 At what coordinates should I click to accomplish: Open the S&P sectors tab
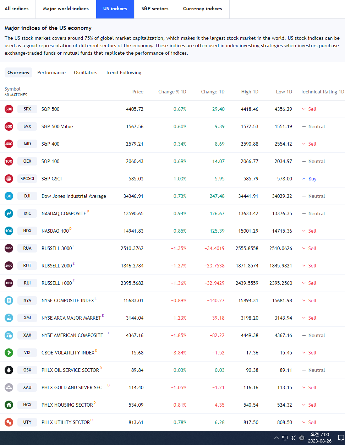tap(155, 9)
